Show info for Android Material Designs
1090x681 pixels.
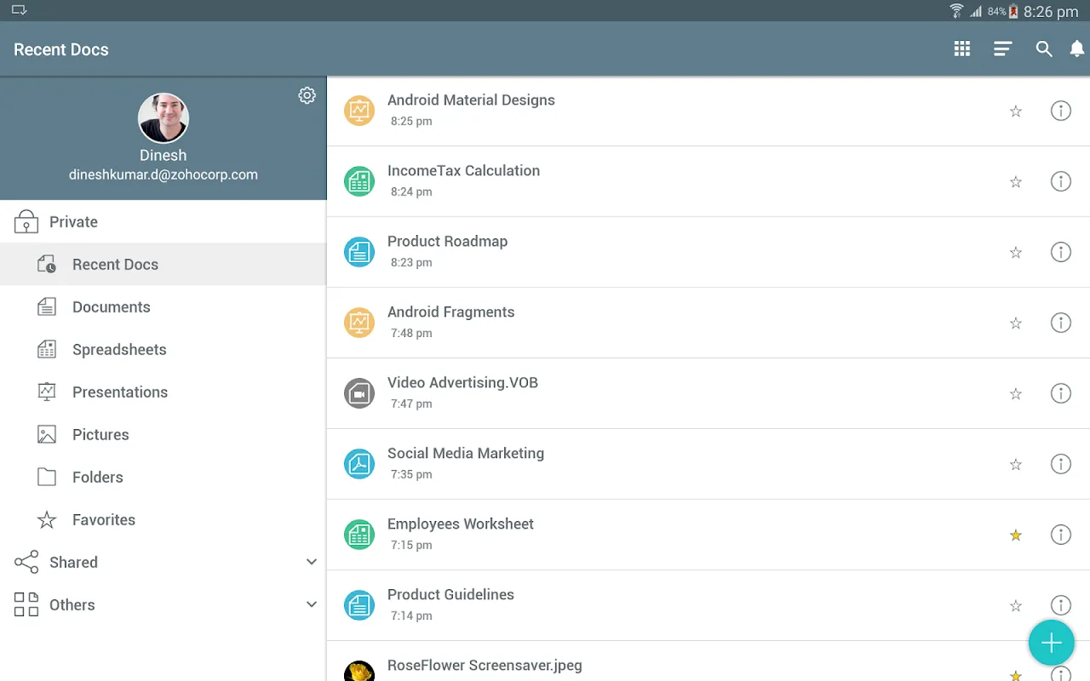click(1060, 111)
